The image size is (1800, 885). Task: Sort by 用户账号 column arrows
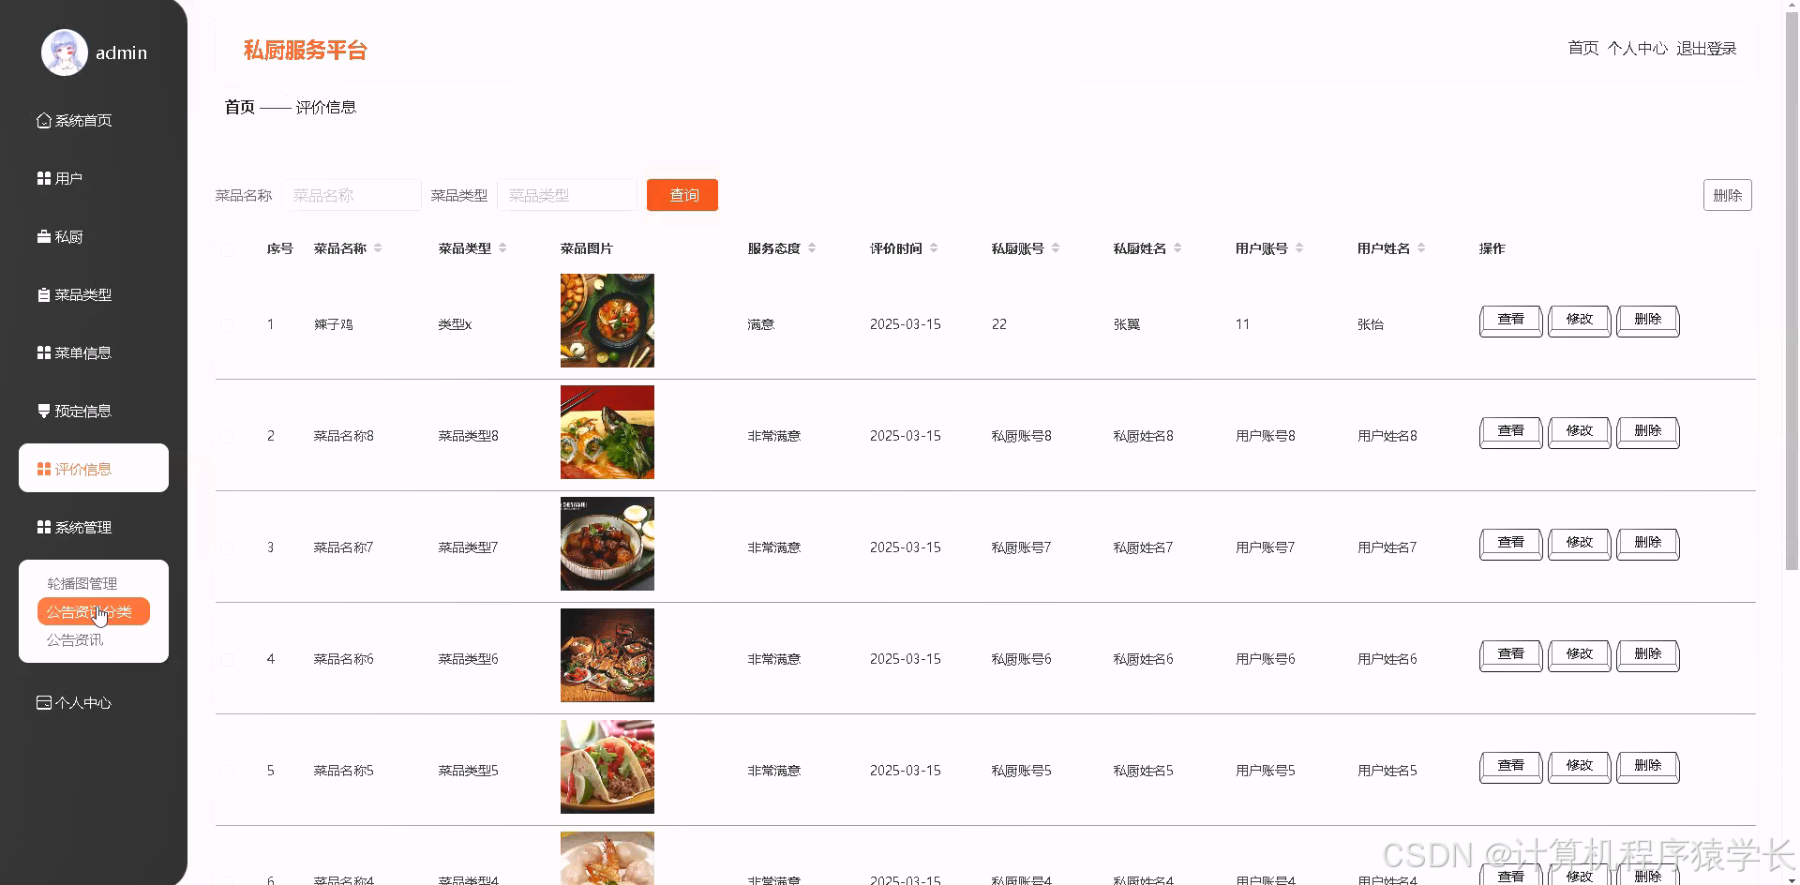click(1299, 248)
